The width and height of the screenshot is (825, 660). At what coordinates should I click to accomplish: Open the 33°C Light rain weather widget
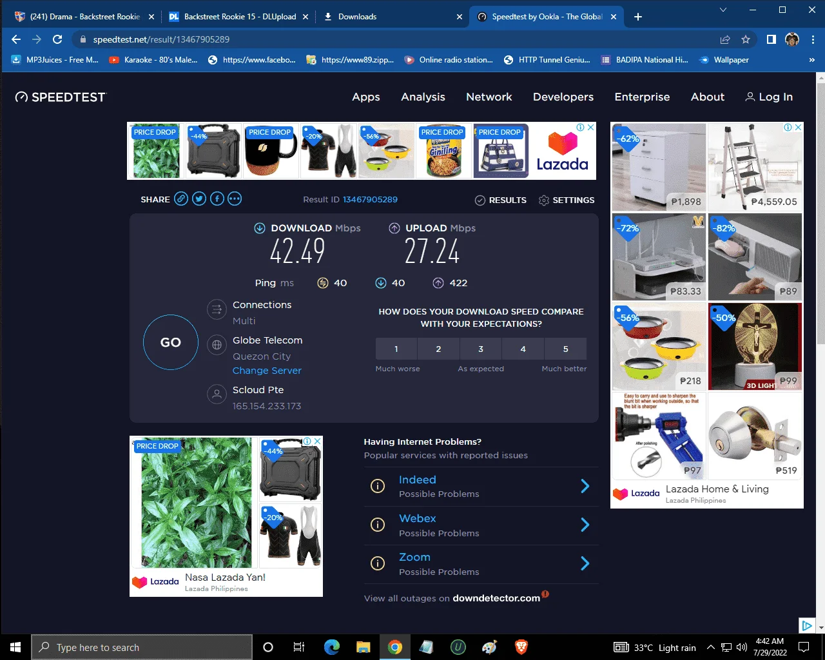pyautogui.click(x=655, y=647)
